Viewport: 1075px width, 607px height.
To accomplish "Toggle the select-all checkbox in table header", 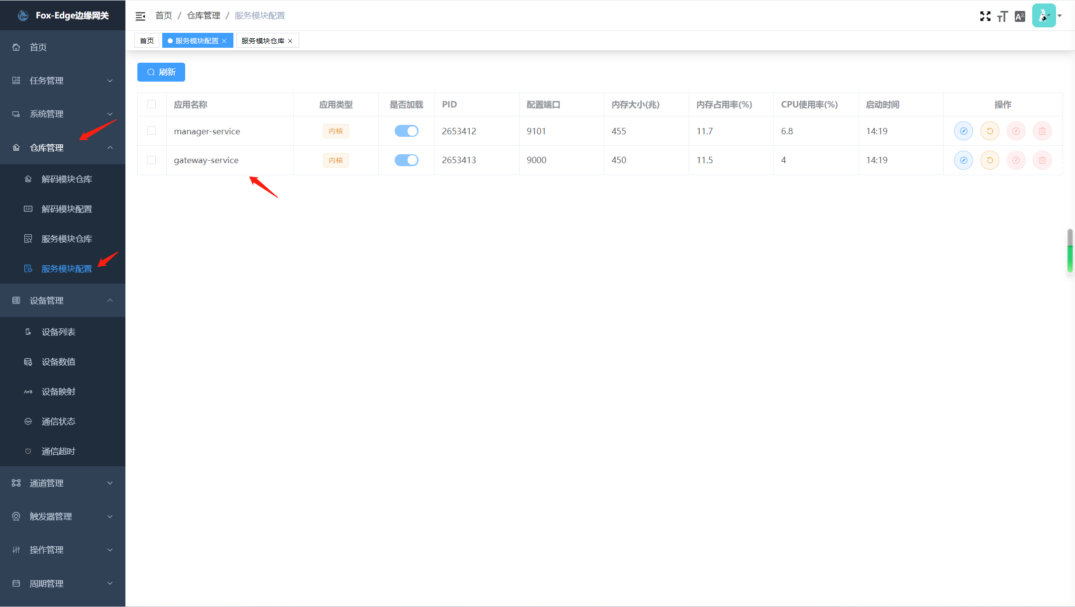I will (152, 104).
